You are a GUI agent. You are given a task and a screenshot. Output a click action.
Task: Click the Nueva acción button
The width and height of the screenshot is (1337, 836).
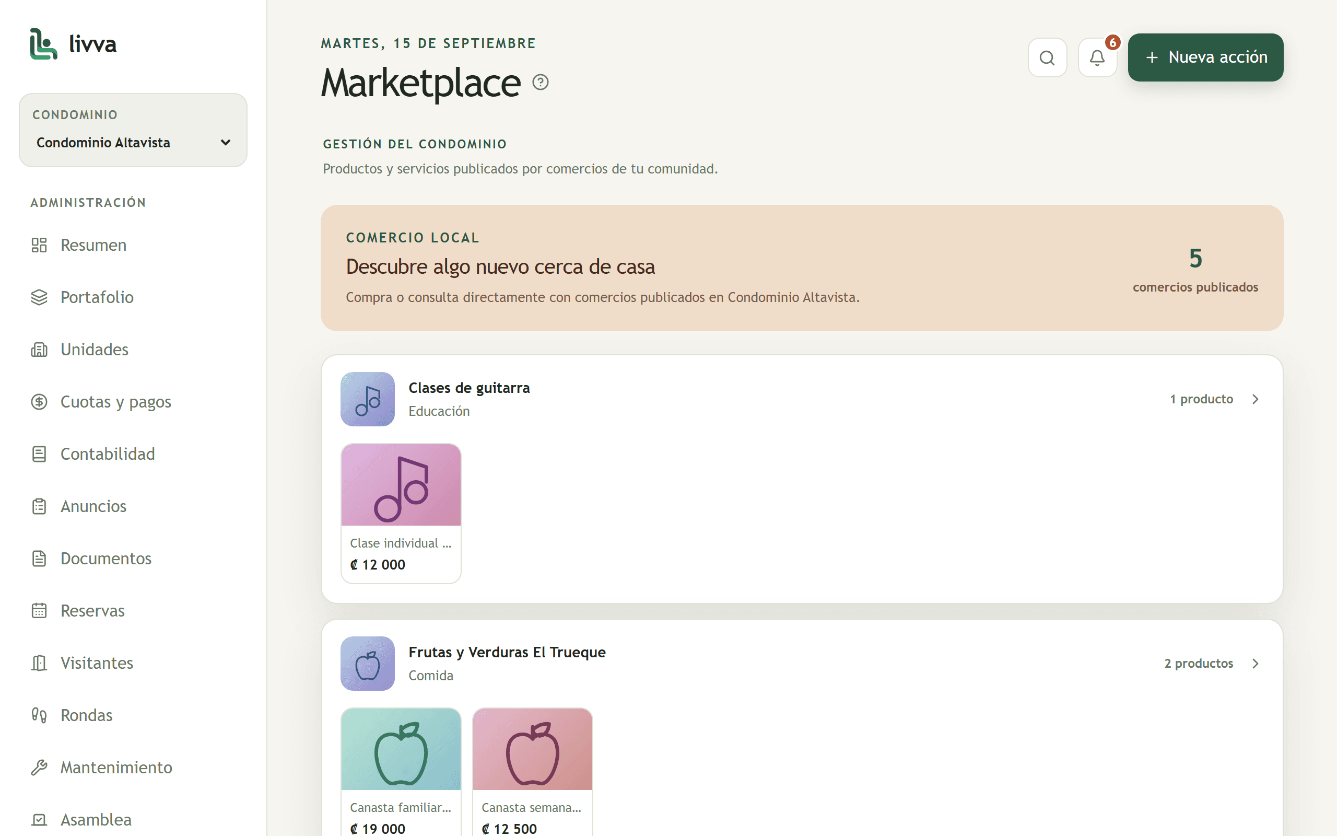(x=1205, y=57)
